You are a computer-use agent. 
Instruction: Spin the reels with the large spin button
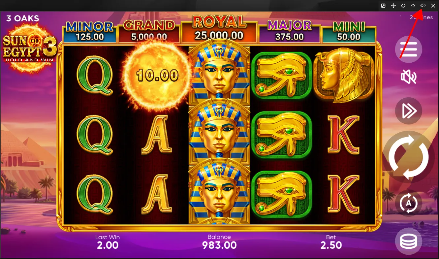(408, 157)
